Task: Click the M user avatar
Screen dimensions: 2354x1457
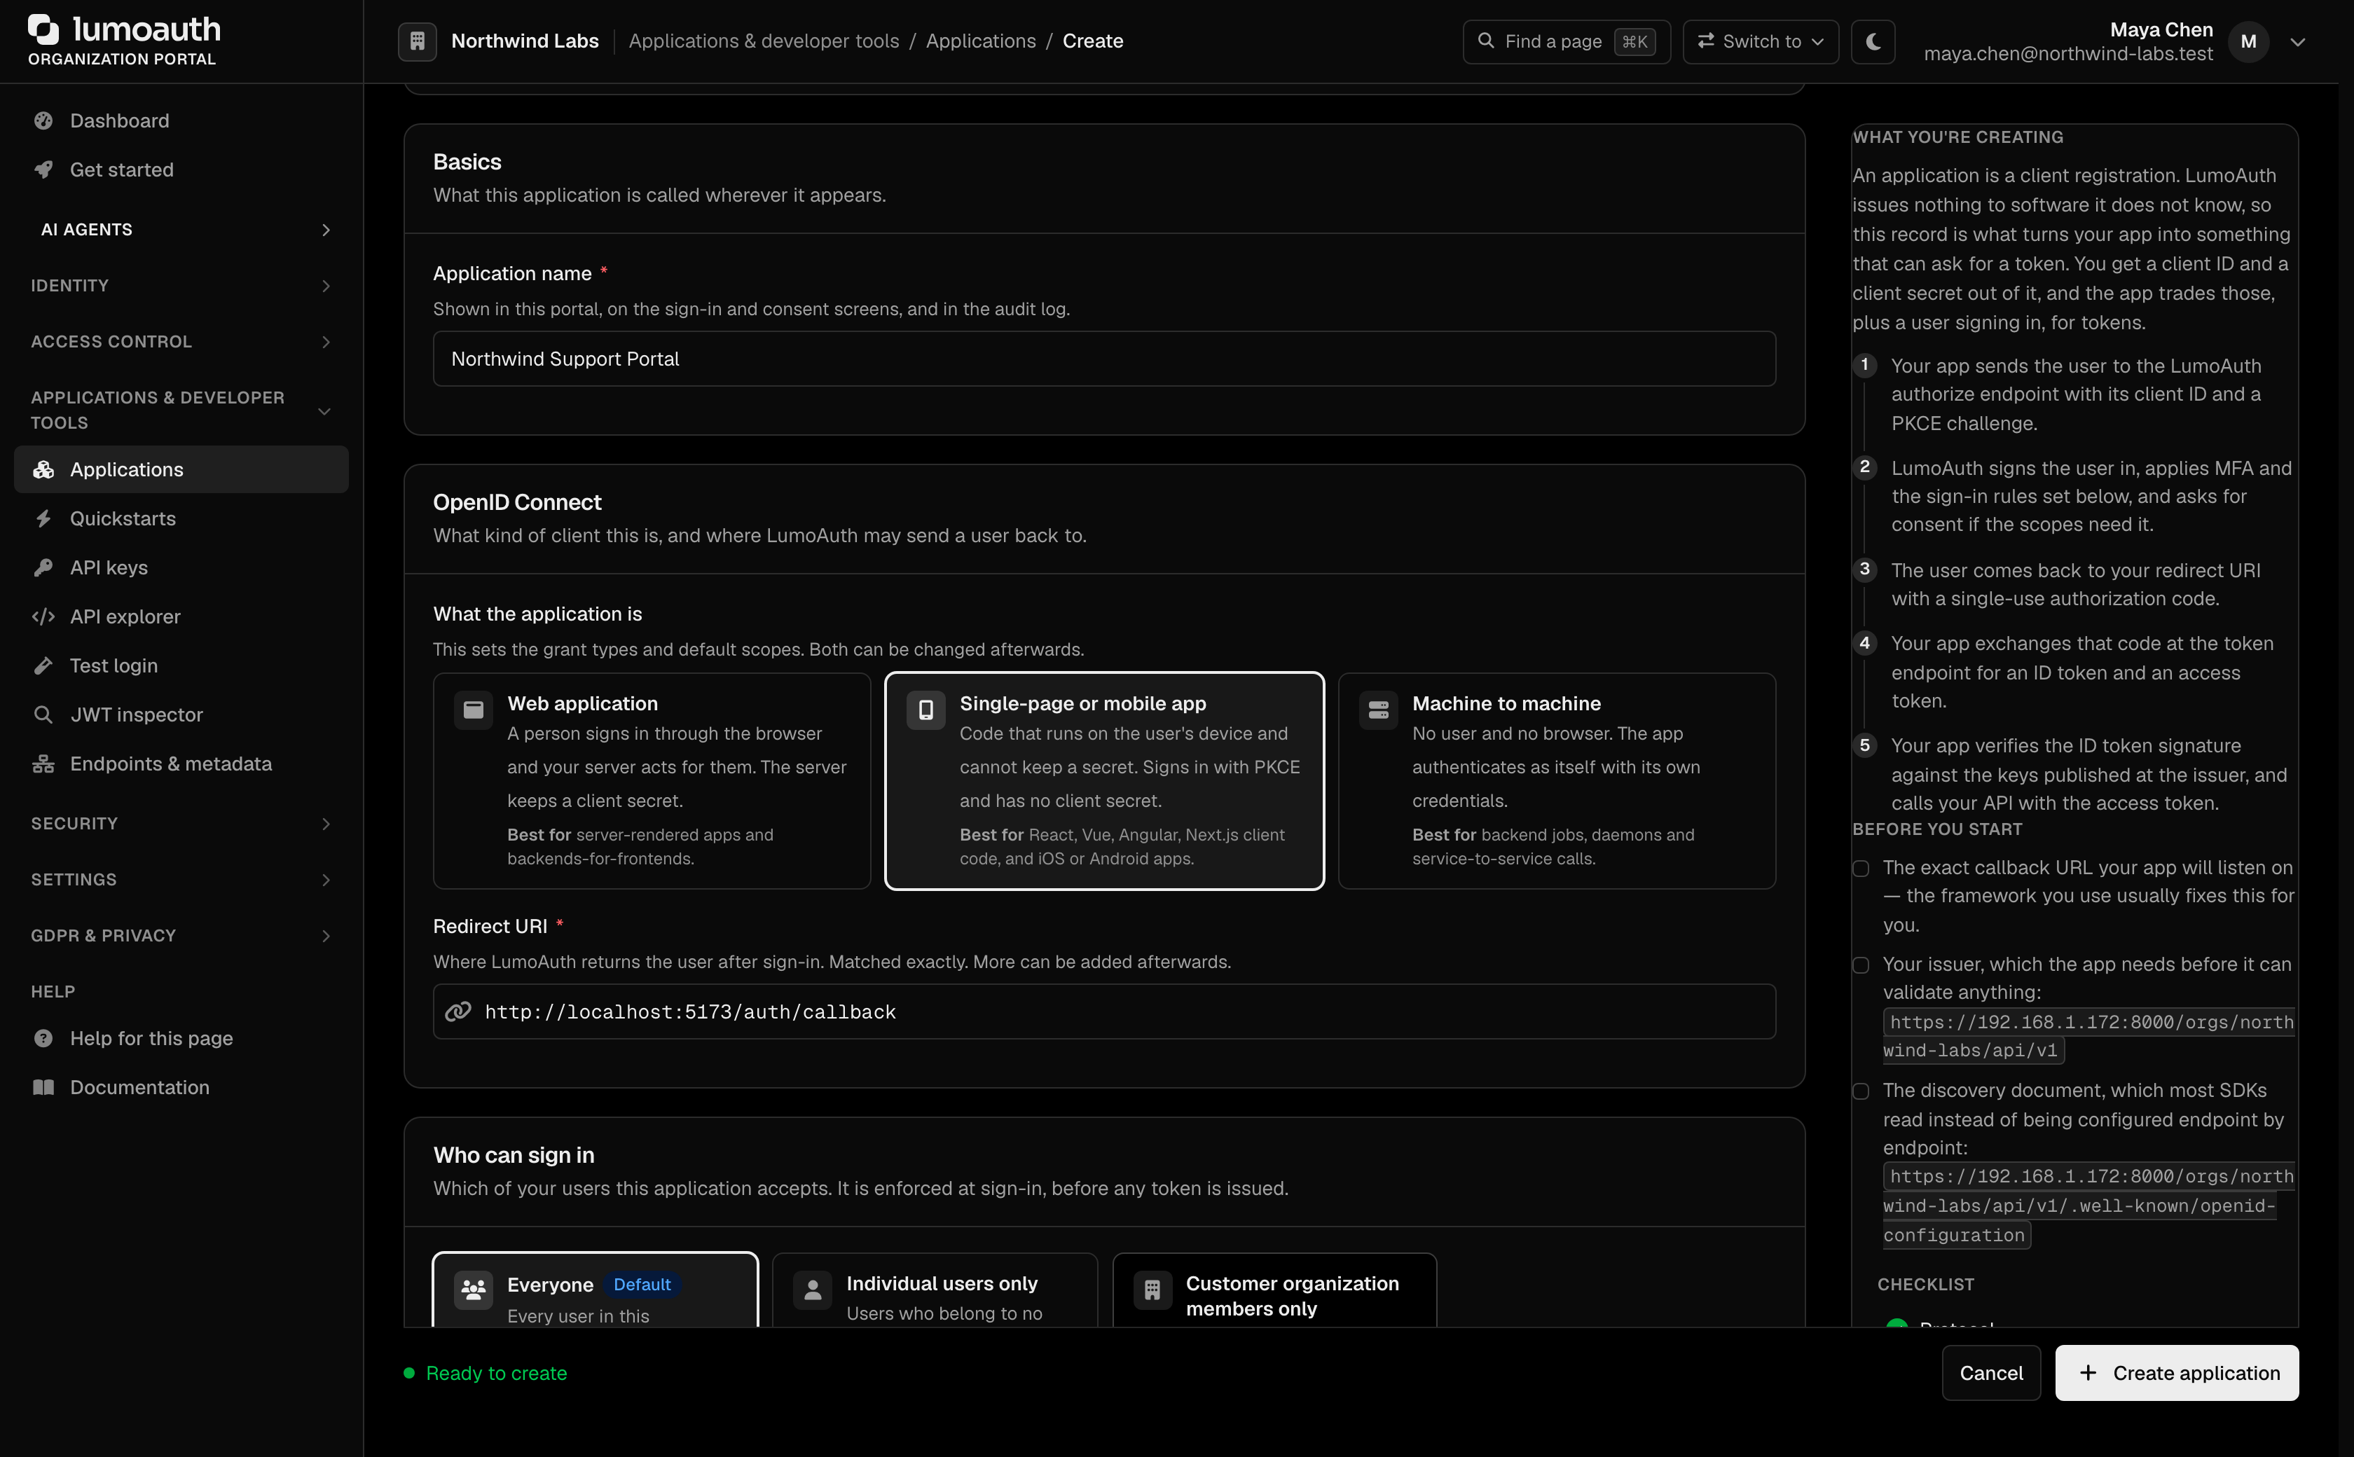Action: coord(2249,41)
